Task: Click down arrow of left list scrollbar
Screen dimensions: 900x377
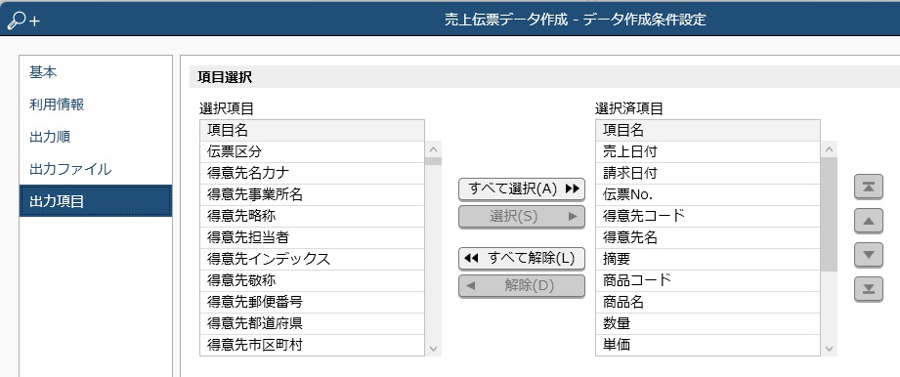Action: 433,349
